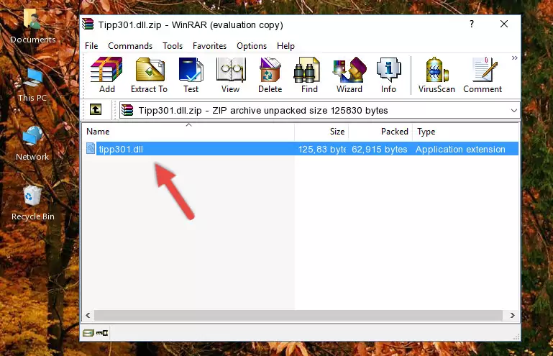Click the horizontal scrollbar track

298,315
